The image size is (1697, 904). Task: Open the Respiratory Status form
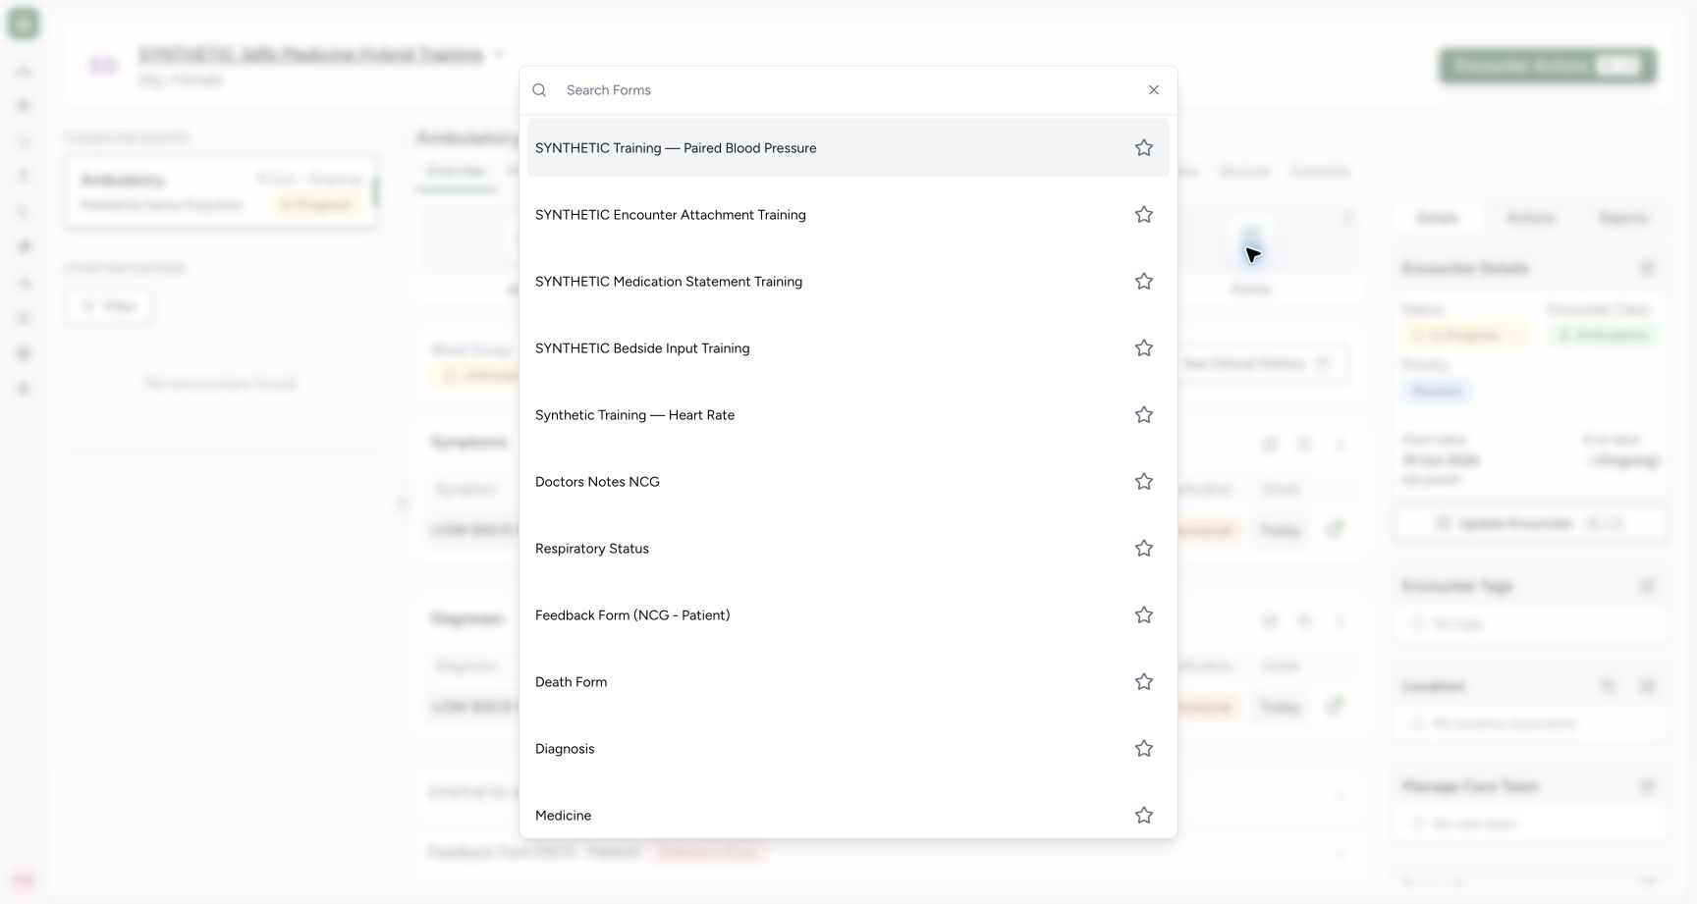coord(848,549)
